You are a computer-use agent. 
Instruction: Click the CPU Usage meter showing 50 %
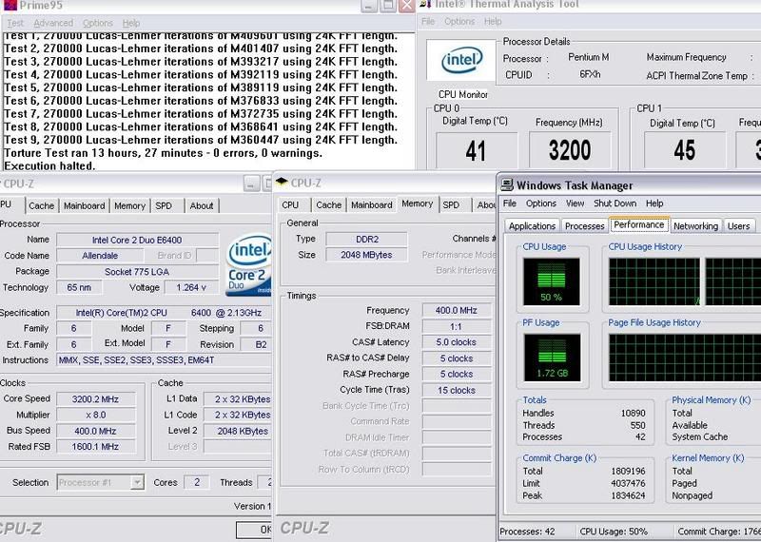pyautogui.click(x=552, y=281)
